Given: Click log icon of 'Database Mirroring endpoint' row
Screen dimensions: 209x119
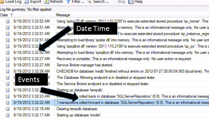Looking at the screenshot, I should coord(7,78).
